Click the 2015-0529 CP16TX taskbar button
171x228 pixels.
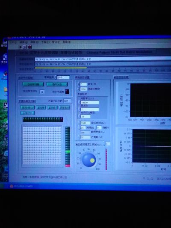21,186
